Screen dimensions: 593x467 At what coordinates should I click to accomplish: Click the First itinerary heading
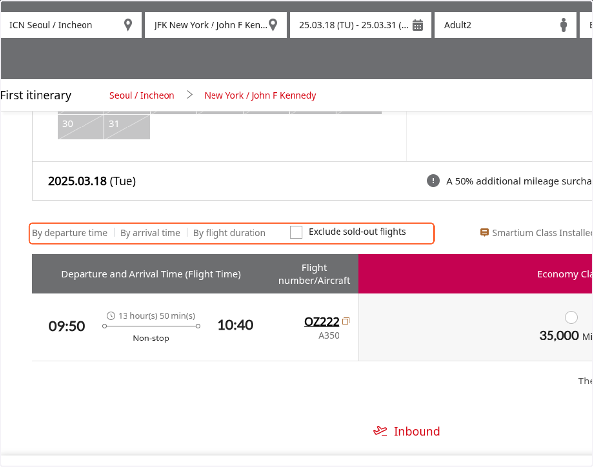point(36,95)
